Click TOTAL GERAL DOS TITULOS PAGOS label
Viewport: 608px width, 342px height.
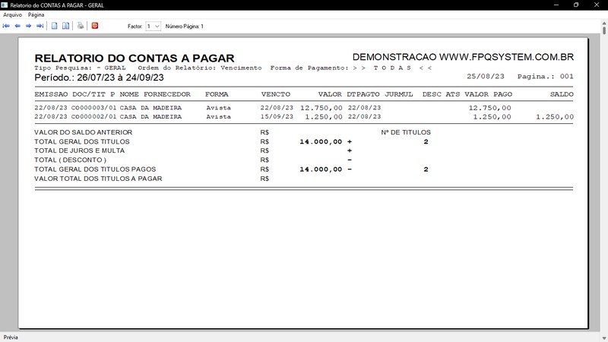click(x=95, y=169)
